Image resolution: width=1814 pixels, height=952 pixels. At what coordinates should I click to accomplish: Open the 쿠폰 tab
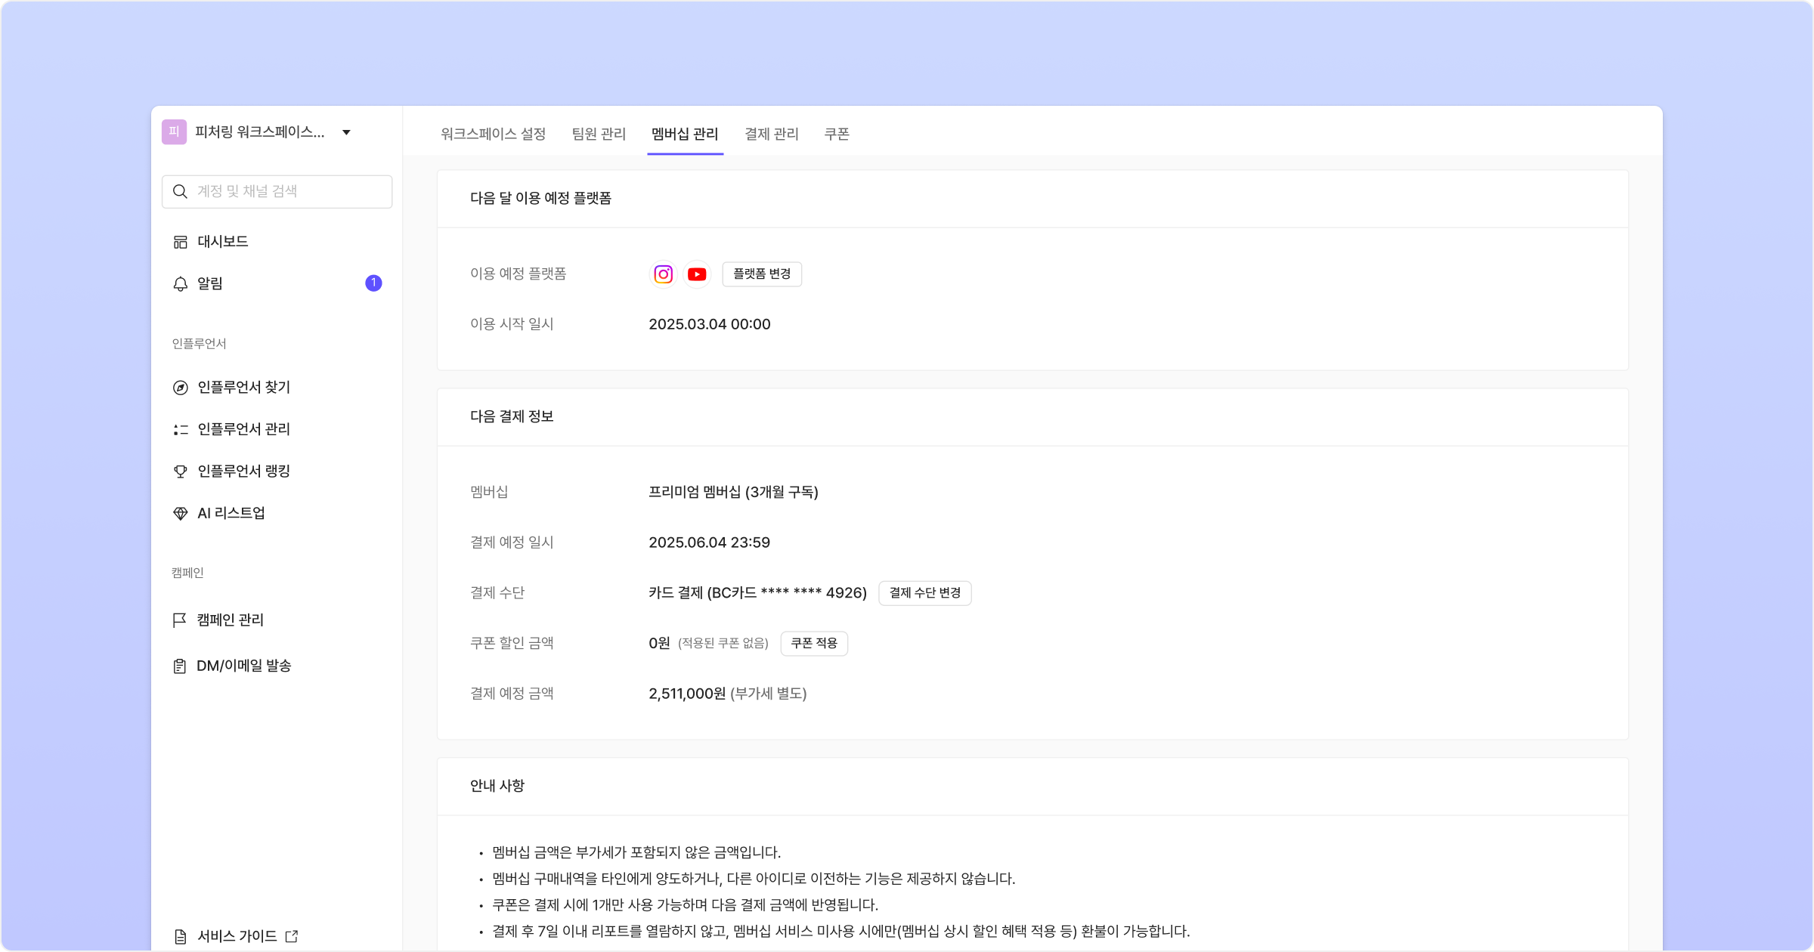click(x=836, y=134)
